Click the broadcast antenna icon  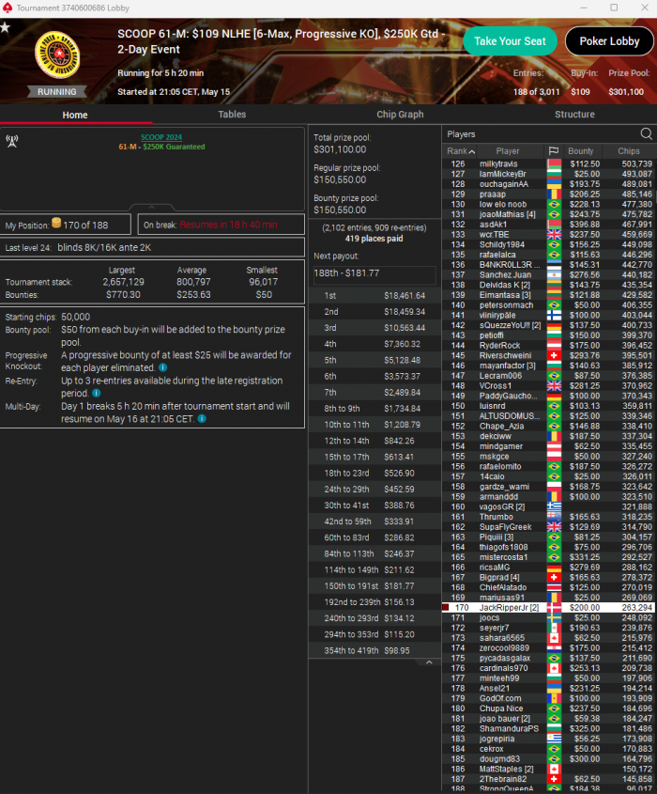12,141
